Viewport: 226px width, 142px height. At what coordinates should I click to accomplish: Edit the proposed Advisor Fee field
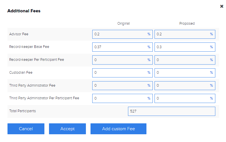182,34
